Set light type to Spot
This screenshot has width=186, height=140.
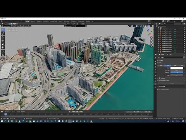(175, 65)
